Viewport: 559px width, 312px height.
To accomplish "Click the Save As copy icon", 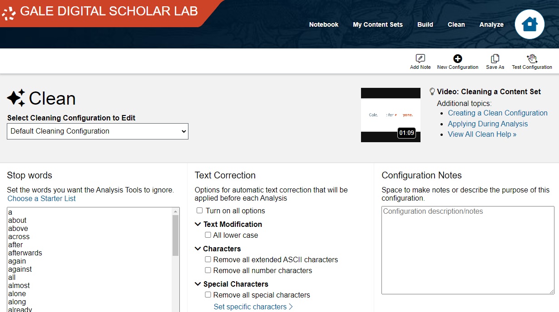I will [x=495, y=58].
